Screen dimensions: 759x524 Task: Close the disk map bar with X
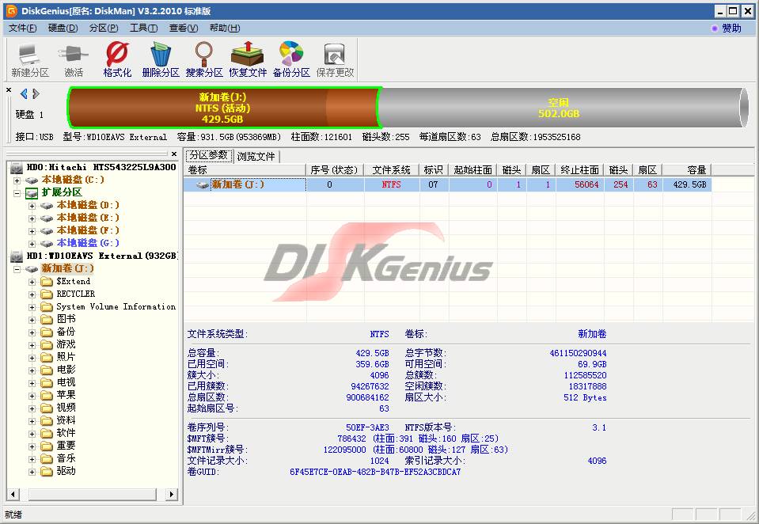pyautogui.click(x=9, y=90)
